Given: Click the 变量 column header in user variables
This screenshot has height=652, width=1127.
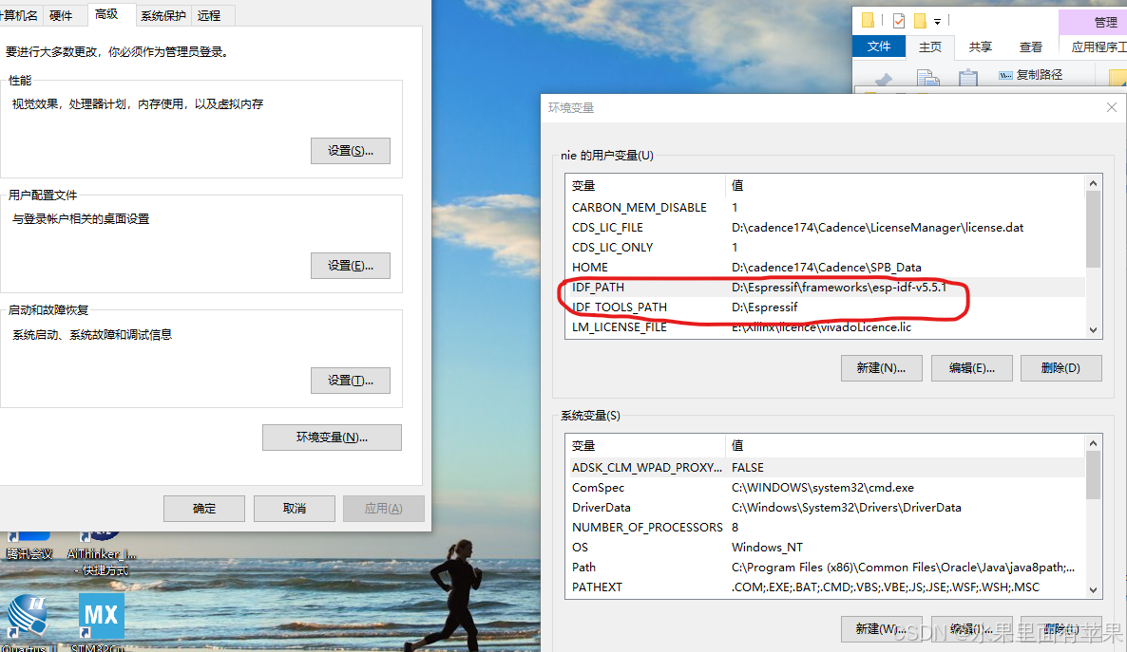Looking at the screenshot, I should pos(645,185).
